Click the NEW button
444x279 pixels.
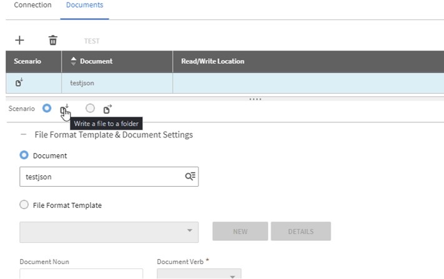(240, 231)
